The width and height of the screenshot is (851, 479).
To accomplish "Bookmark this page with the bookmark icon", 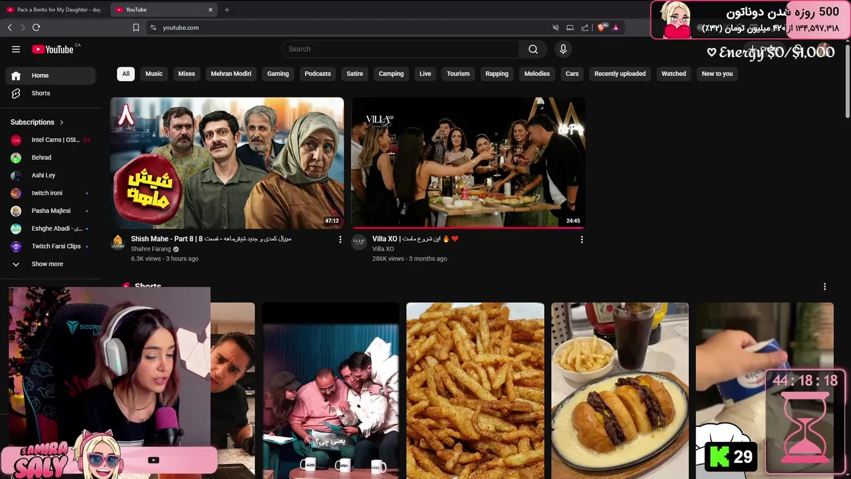I will (136, 27).
